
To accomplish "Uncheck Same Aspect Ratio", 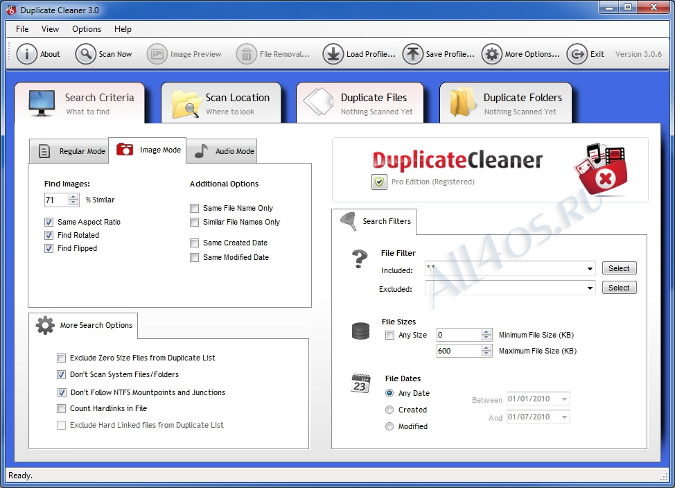I will 49,223.
